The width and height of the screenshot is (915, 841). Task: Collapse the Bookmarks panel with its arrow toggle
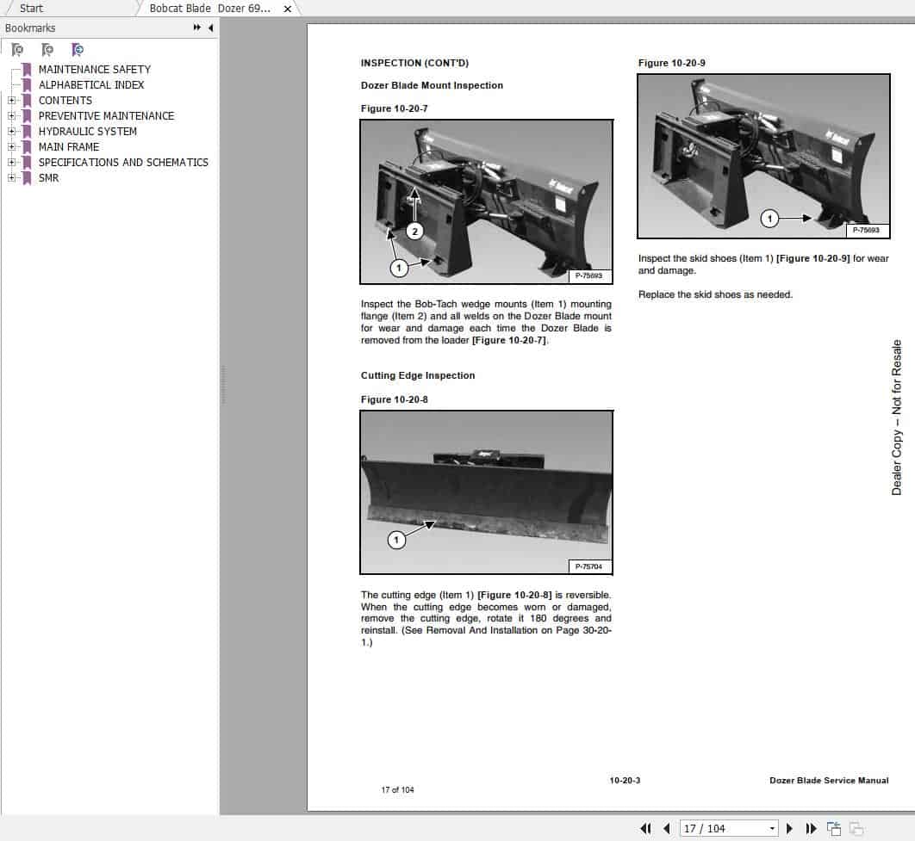tap(209, 28)
